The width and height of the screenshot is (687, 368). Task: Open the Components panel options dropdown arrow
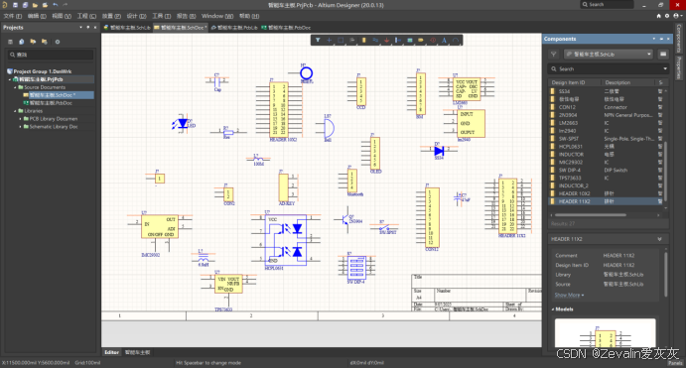coord(653,39)
